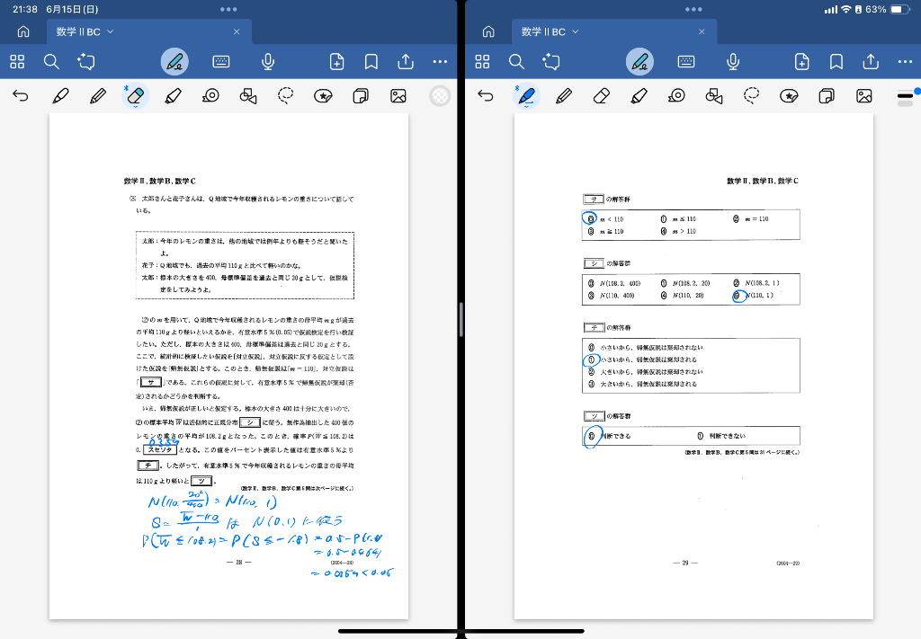This screenshot has width=921, height=639.
Task: Select the eraser tool in left pane
Action: coord(135,95)
